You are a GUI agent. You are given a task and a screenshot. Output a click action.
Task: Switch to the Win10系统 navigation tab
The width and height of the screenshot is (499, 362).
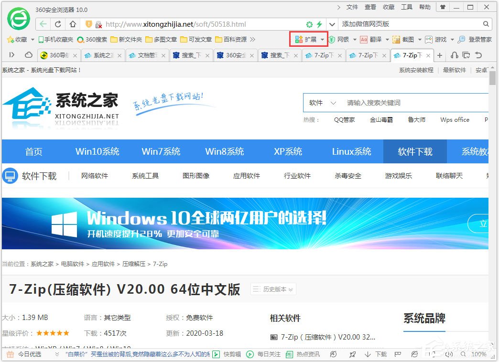(97, 151)
